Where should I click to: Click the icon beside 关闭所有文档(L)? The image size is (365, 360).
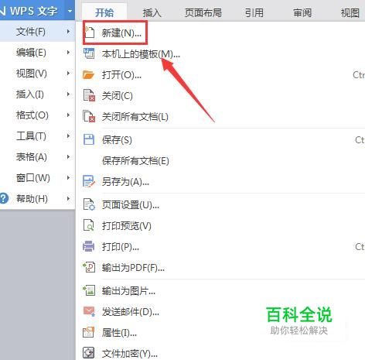point(89,116)
